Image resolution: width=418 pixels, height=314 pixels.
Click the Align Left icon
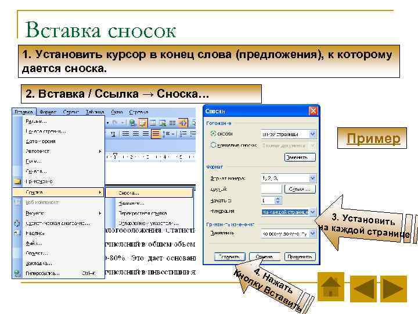[125, 133]
